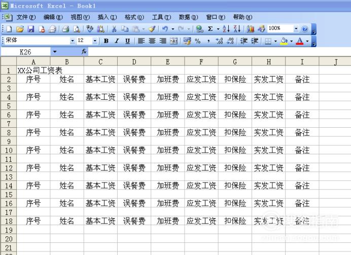This screenshot has height=255, width=351.
Task: Increase cell indent
Action: pyautogui.click(x=254, y=41)
